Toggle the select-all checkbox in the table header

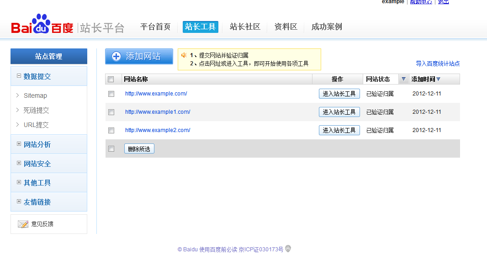[x=111, y=79]
